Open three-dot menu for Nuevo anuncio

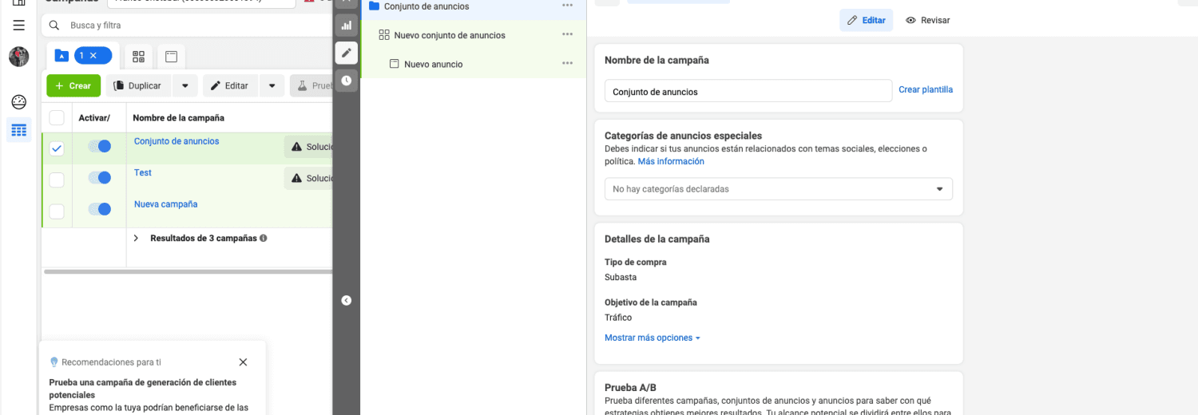click(x=567, y=64)
